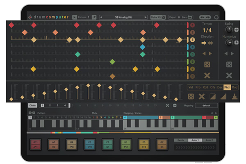
Task: Switch to the Remix tab
Action: pyautogui.click(x=181, y=140)
